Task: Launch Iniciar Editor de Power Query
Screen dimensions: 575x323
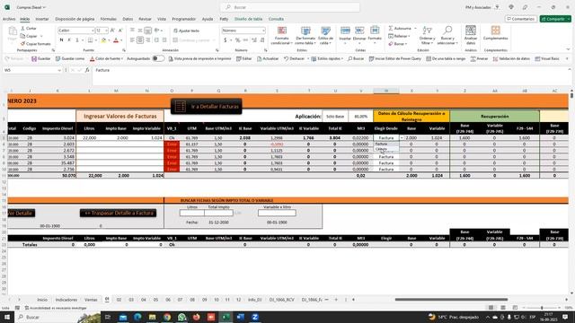Action: click(x=395, y=58)
